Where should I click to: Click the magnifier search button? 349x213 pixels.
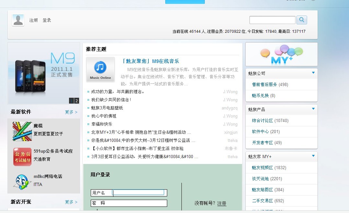click(x=302, y=20)
